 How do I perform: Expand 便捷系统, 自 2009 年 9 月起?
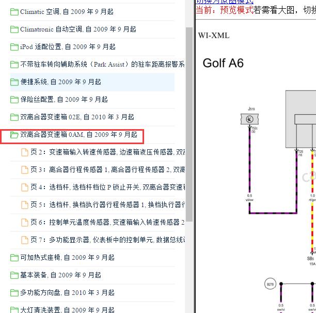pos(60,82)
